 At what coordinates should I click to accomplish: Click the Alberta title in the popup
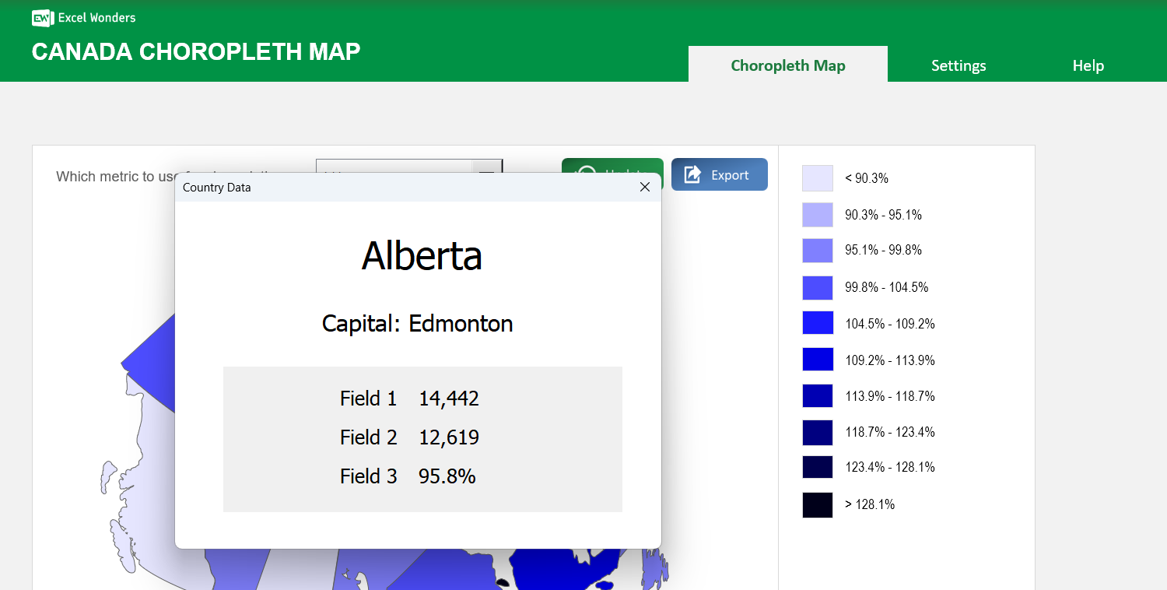coord(422,255)
